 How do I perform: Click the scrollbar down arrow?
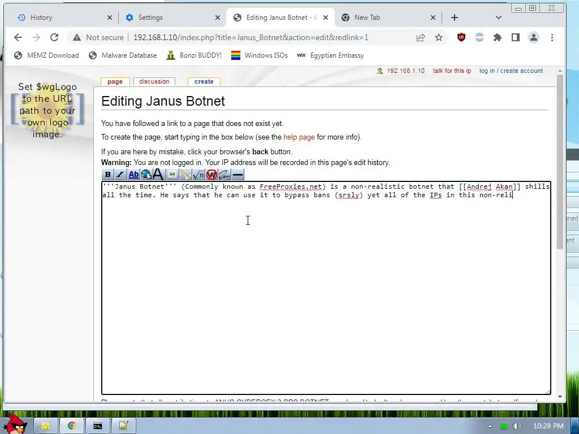coord(560,397)
